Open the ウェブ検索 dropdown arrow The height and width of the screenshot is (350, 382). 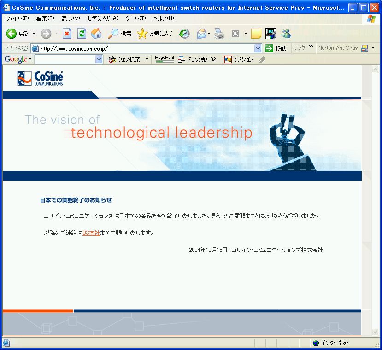click(147, 59)
